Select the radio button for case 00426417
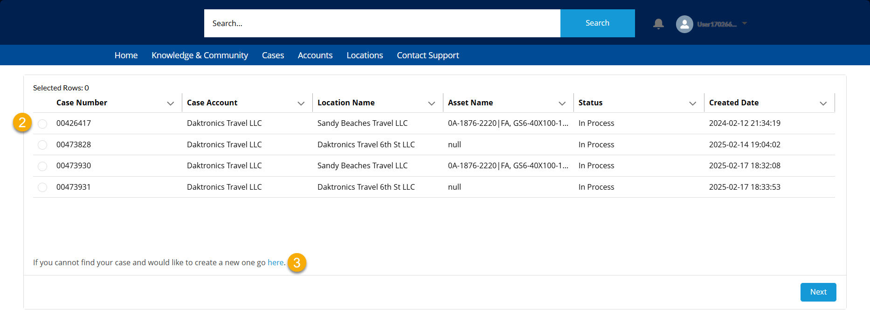The height and width of the screenshot is (323, 870). (42, 124)
